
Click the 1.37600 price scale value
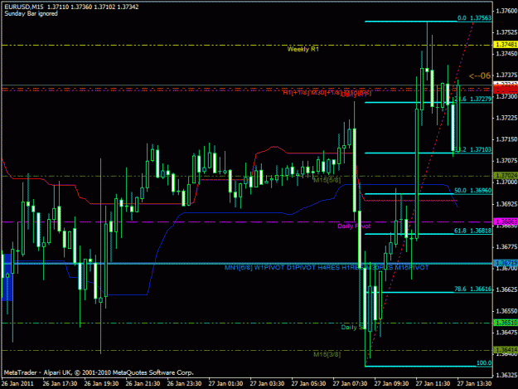coord(506,11)
